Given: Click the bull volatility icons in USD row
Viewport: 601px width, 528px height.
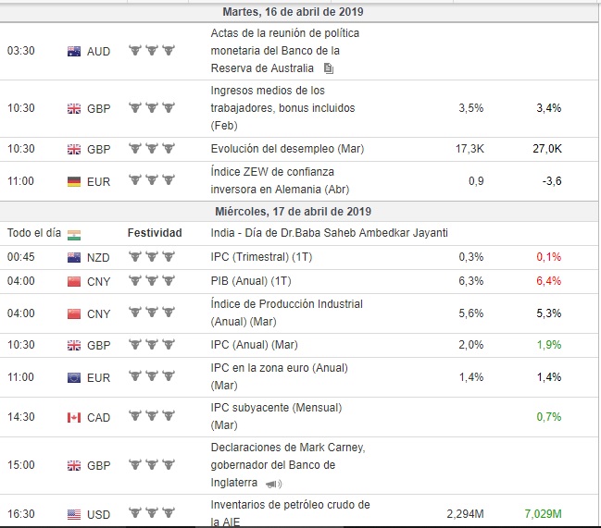Looking at the screenshot, I should pos(151,514).
